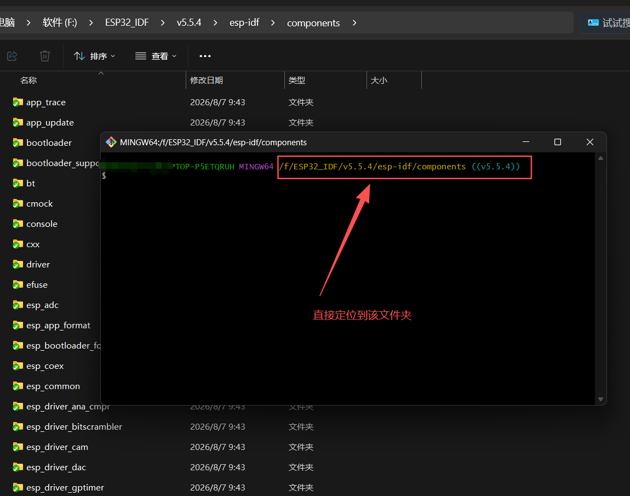Sort by the 名称 column header
Image resolution: width=630 pixels, height=496 pixels.
[x=28, y=81]
